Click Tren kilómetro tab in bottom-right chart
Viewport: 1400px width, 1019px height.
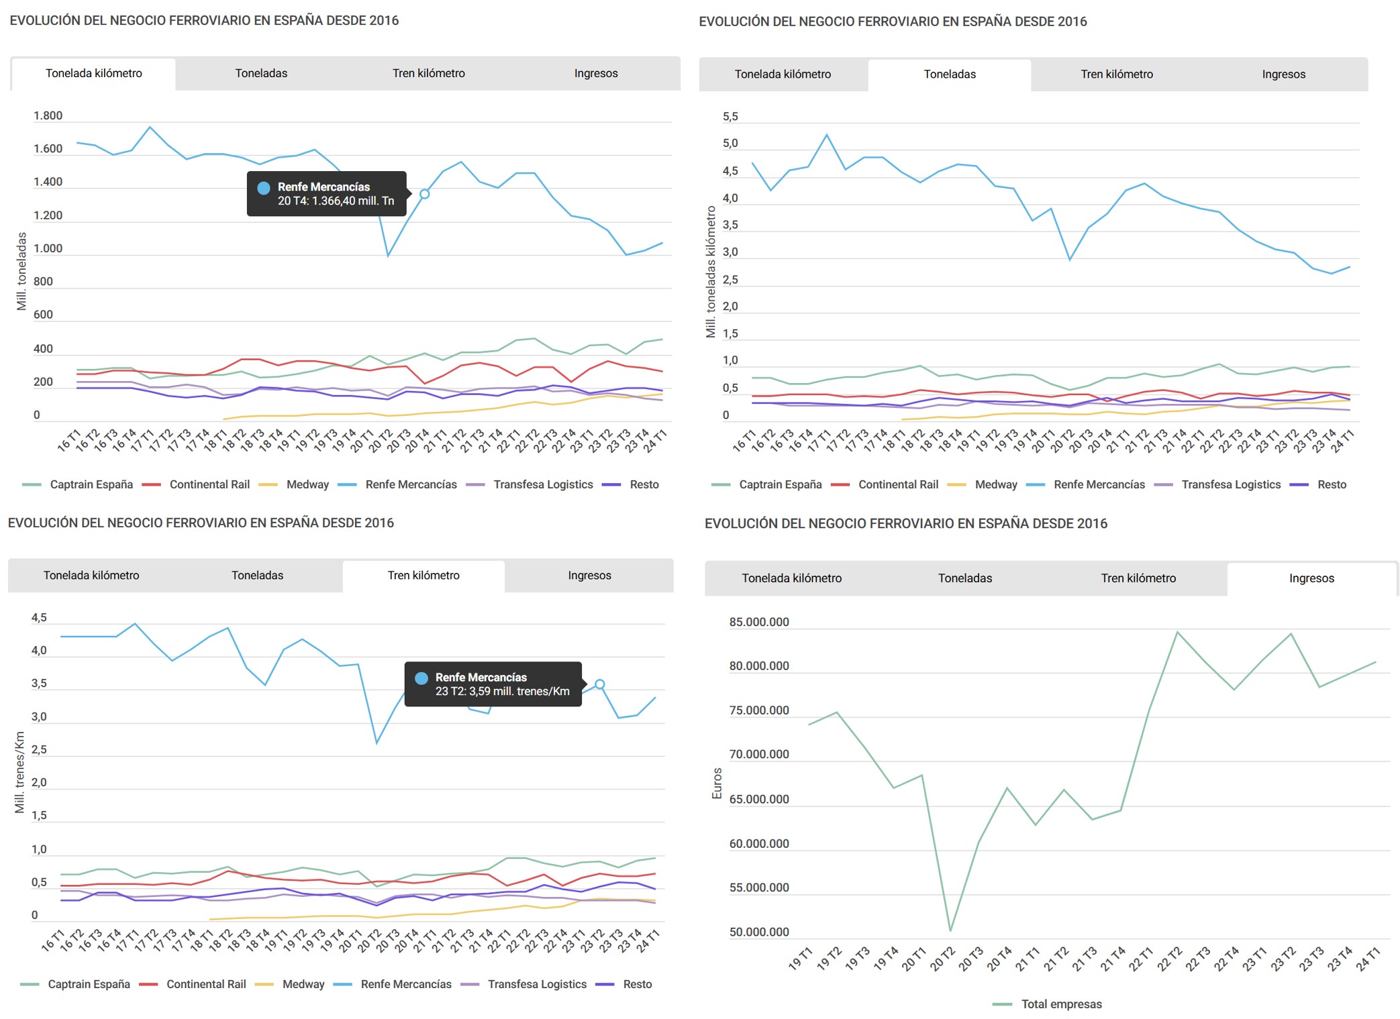click(1138, 578)
